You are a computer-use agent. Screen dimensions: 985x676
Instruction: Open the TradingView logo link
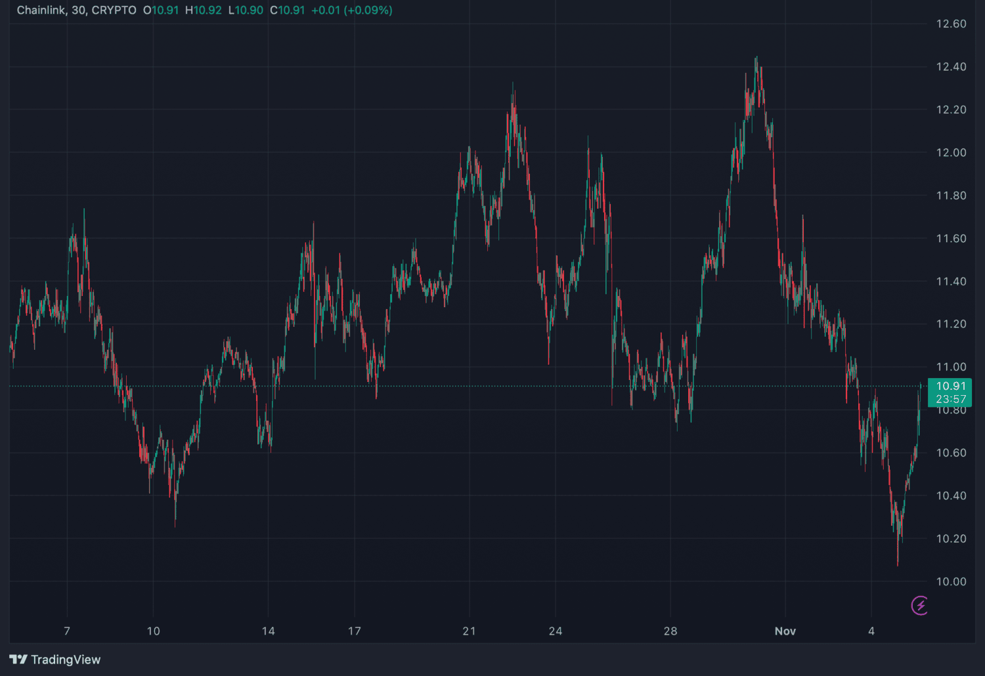click(x=55, y=660)
